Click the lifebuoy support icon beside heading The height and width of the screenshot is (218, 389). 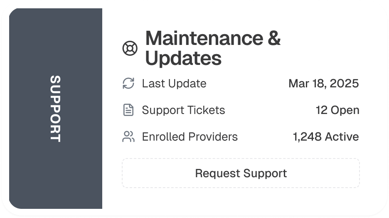click(130, 49)
